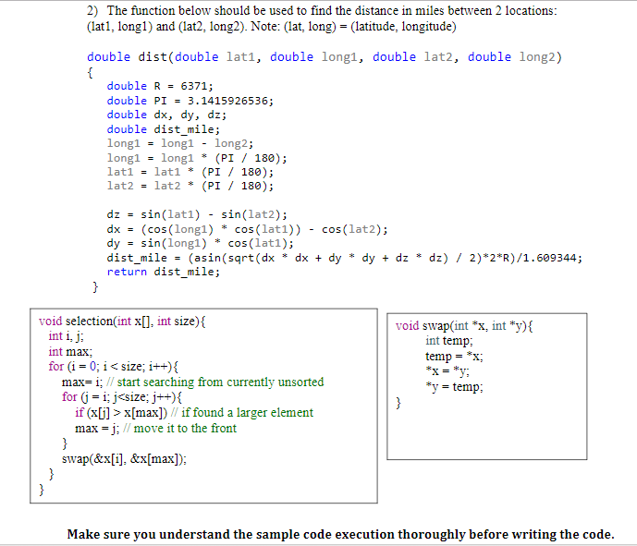Click the line 'dz = sin(lat1) - sin(lat2);'
Screen dimensions: 637x546
pyautogui.click(x=197, y=214)
